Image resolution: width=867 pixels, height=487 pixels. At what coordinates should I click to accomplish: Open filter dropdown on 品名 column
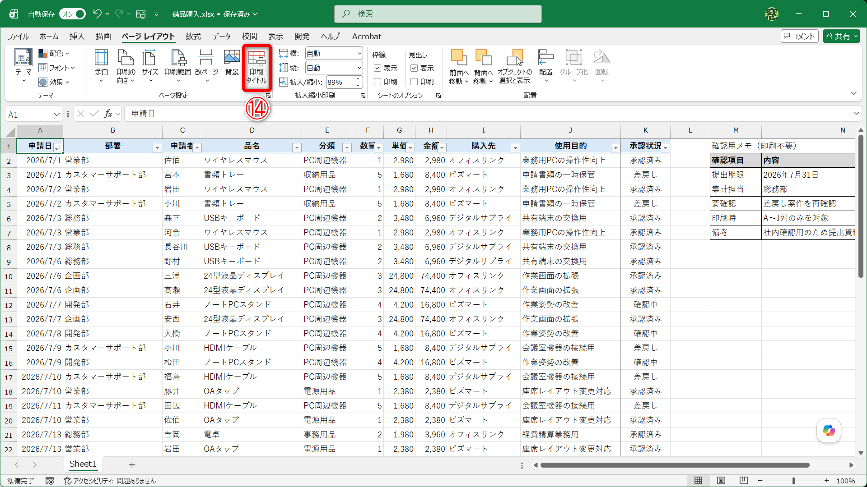pos(297,147)
